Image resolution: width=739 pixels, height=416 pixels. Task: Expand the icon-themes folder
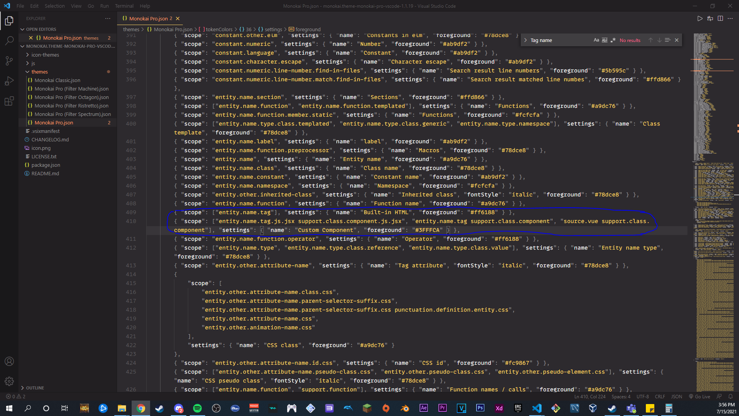[45, 55]
